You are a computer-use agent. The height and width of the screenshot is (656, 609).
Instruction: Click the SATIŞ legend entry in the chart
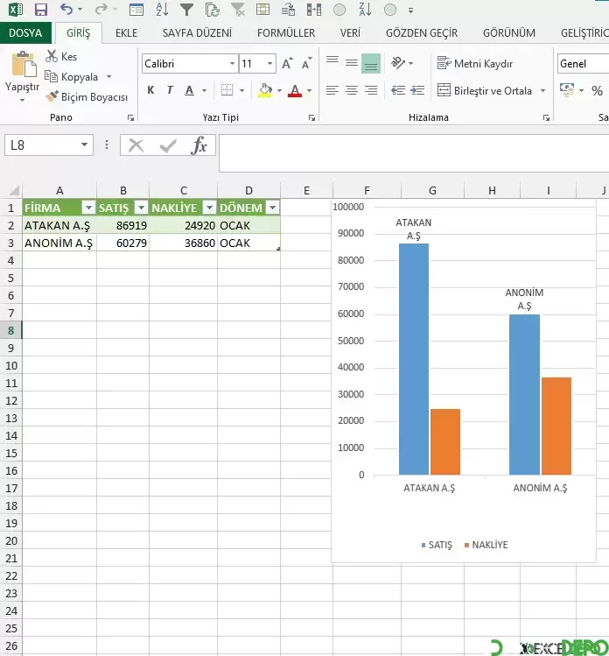click(437, 545)
